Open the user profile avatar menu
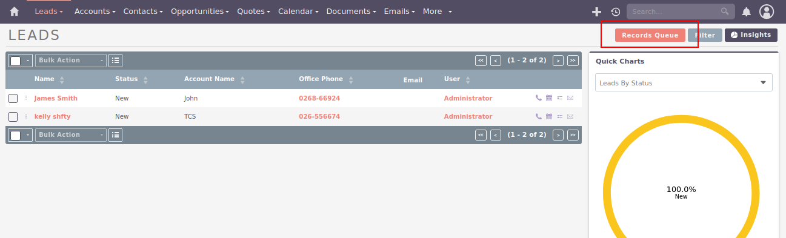The width and height of the screenshot is (786, 238). (767, 12)
